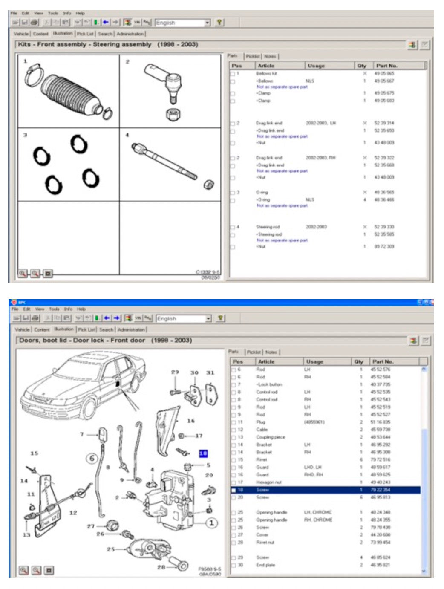Click colored pick-list icon beside Steering assembly title
444x589 pixels.
click(x=412, y=45)
